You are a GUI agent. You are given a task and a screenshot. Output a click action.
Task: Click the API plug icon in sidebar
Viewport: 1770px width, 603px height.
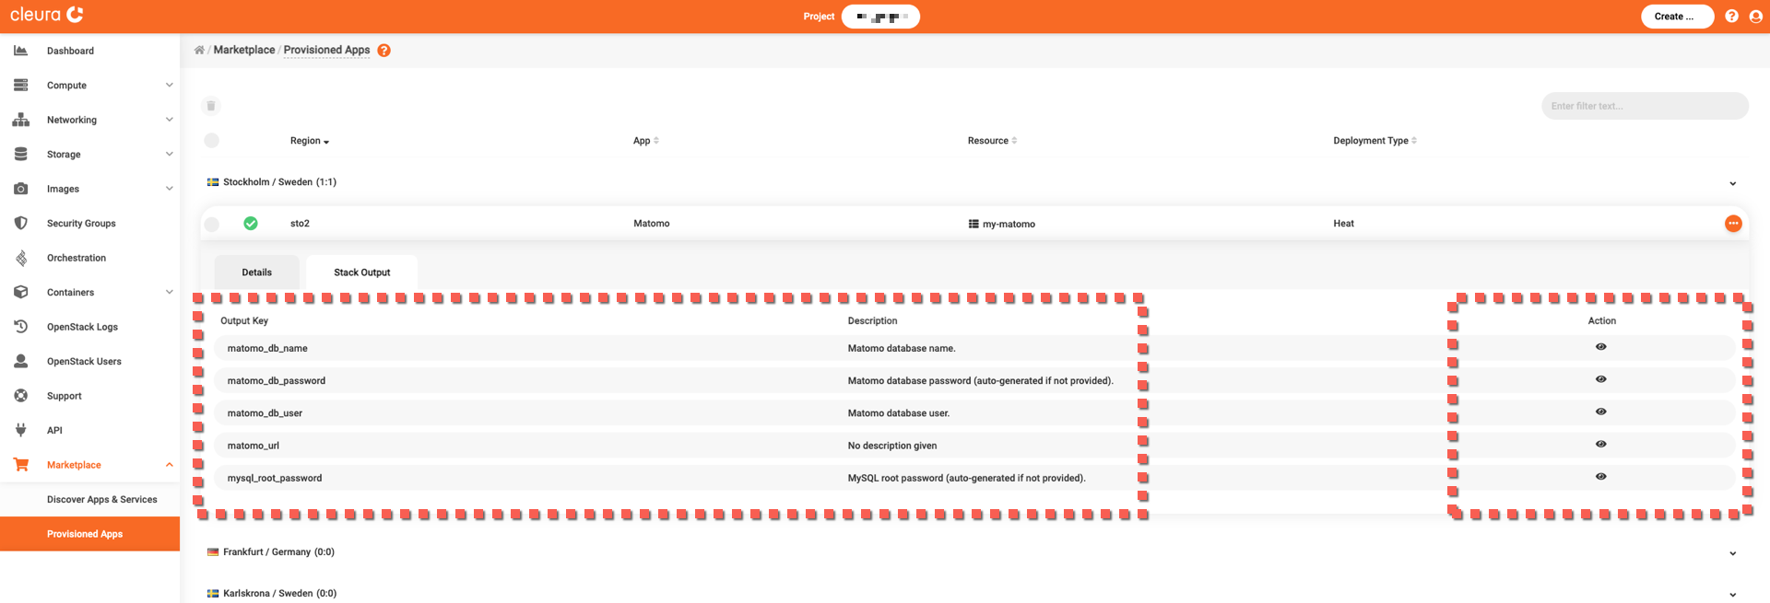point(21,430)
